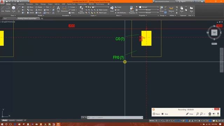Viewport: 224px width, 126px height.
Task: Toggle Ortho mode in status bar
Action: [x=164, y=121]
